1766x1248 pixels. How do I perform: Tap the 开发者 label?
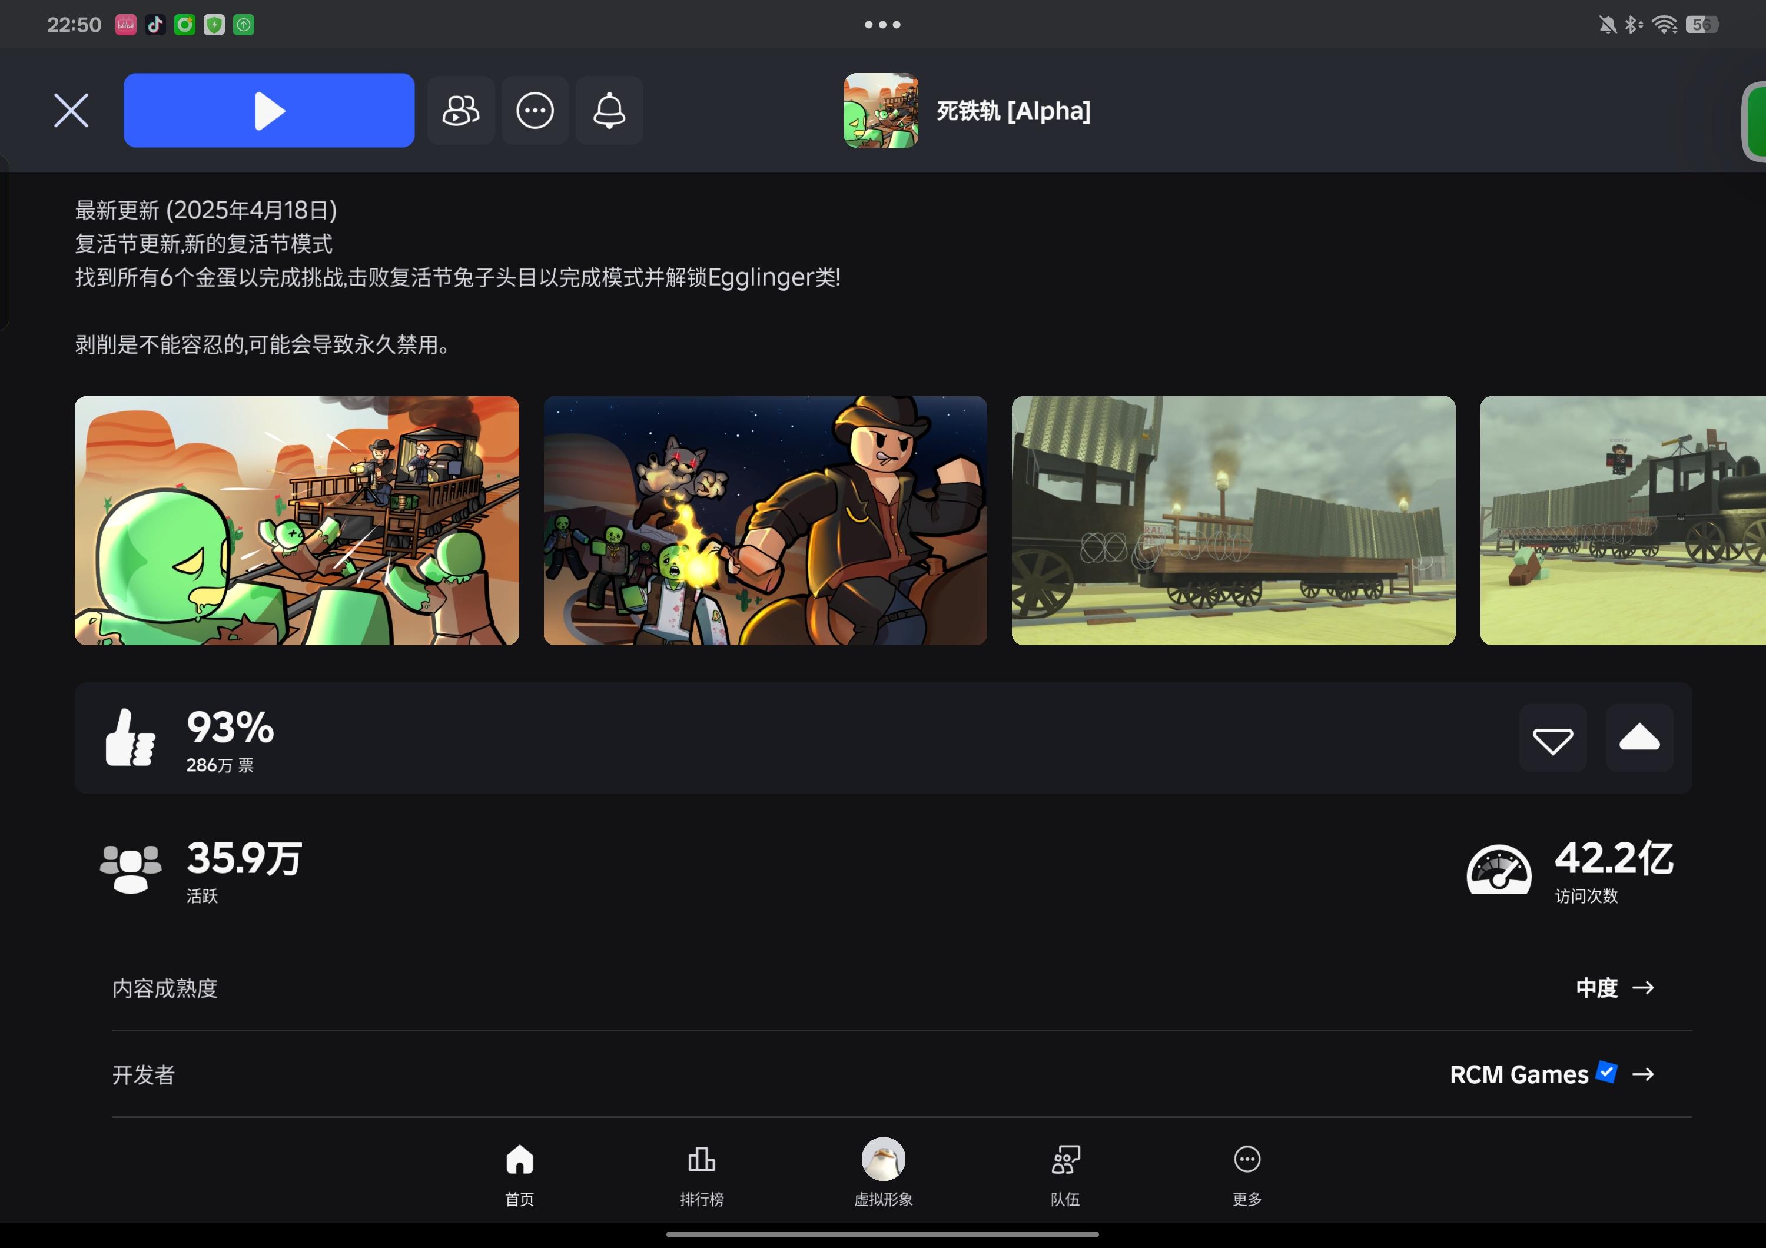pos(144,1074)
